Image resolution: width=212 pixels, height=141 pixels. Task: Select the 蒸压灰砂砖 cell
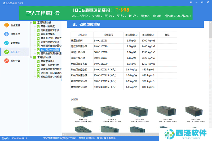[x=82, y=41]
